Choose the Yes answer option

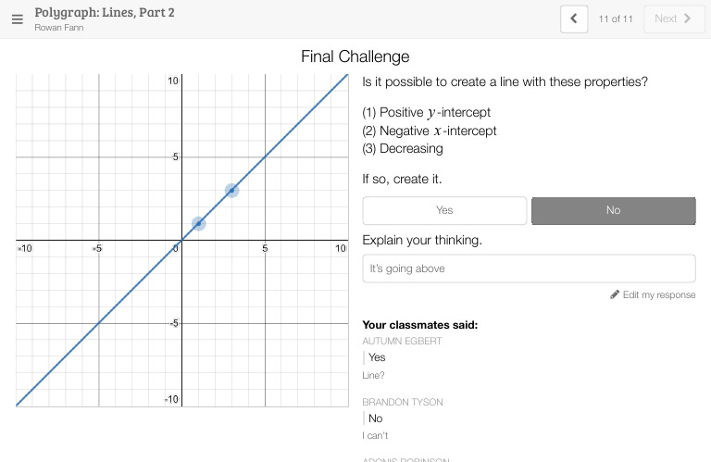[x=444, y=210]
